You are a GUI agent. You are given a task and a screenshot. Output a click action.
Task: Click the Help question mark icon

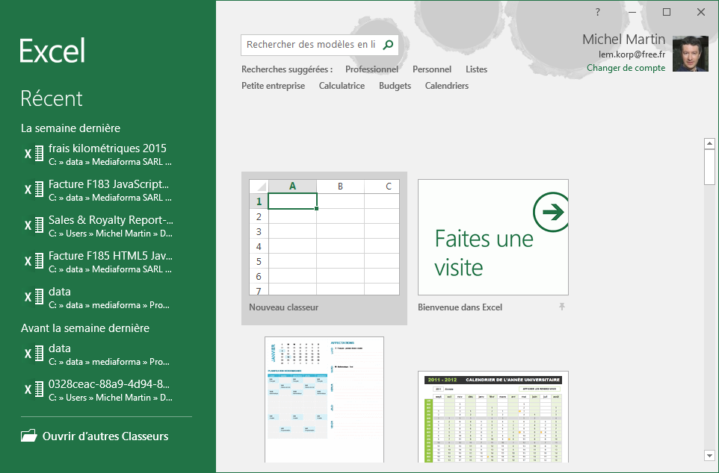[598, 12]
